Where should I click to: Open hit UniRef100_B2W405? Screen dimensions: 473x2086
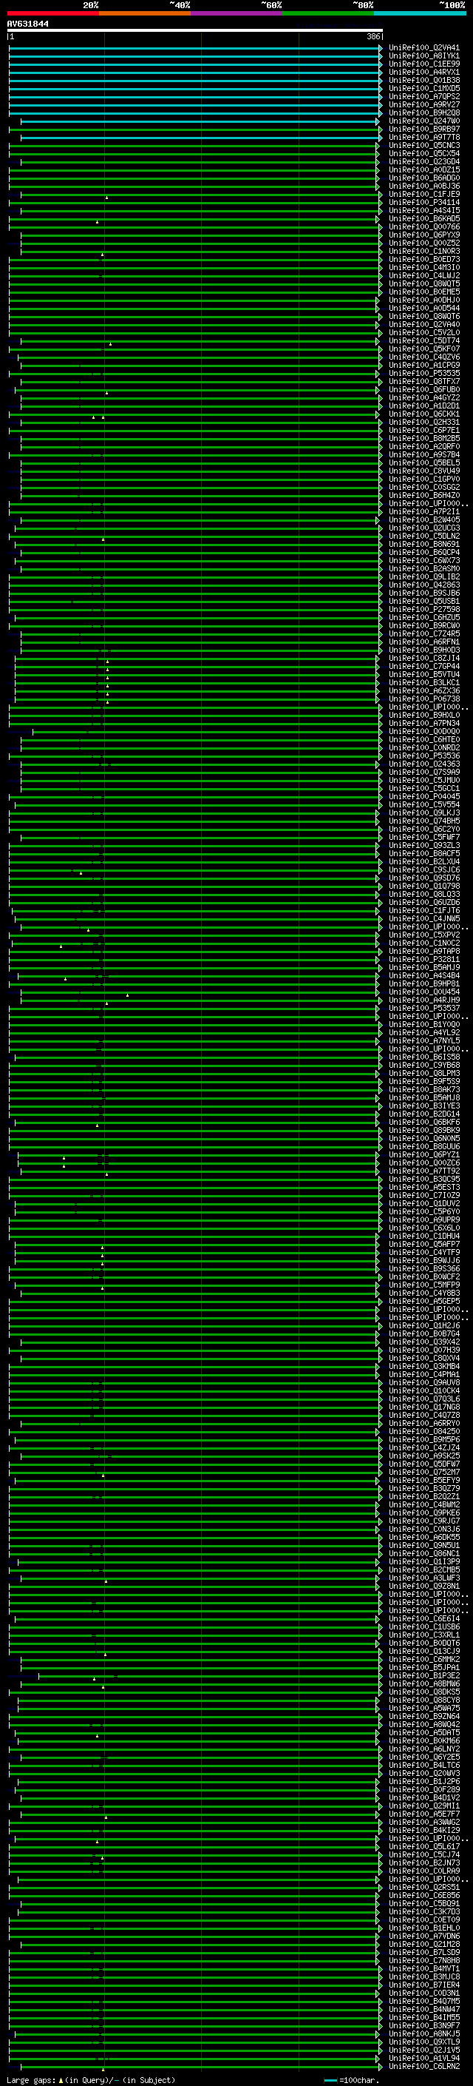tap(423, 520)
